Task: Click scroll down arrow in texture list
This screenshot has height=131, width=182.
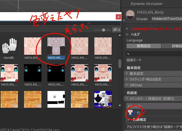Action: tap(120, 105)
